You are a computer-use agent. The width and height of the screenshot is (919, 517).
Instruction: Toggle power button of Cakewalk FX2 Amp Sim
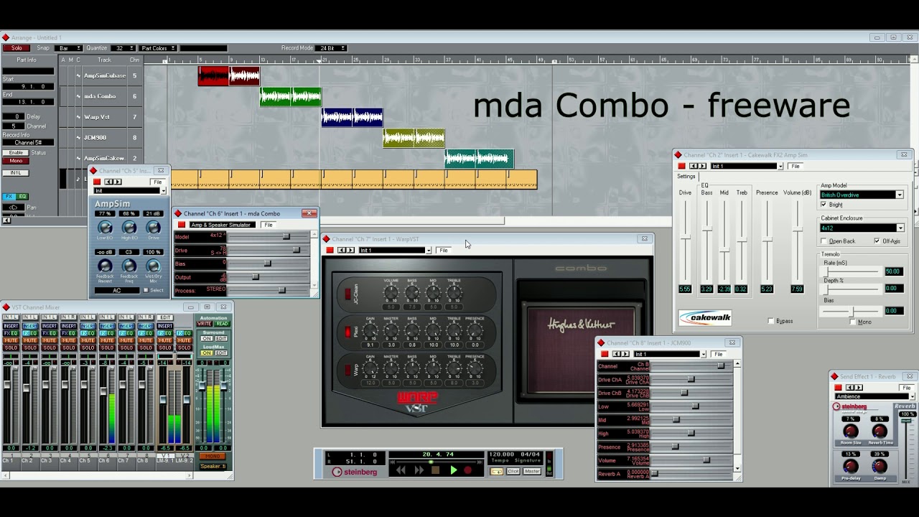point(681,166)
